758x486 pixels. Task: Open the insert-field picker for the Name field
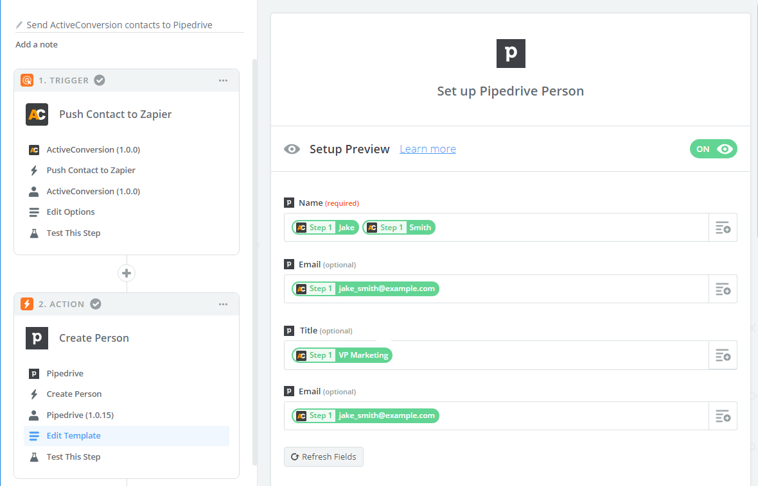coord(723,228)
